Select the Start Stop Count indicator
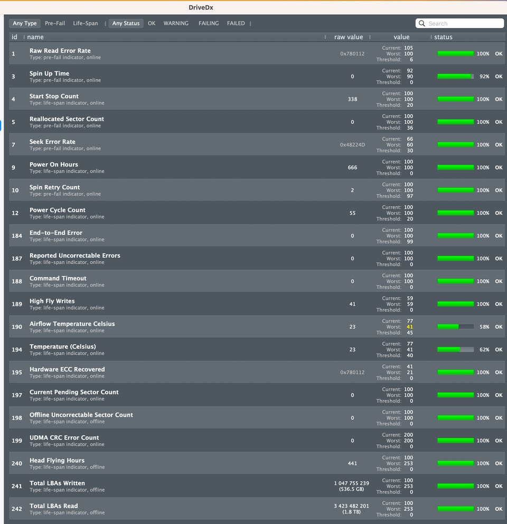 pyautogui.click(x=257, y=99)
